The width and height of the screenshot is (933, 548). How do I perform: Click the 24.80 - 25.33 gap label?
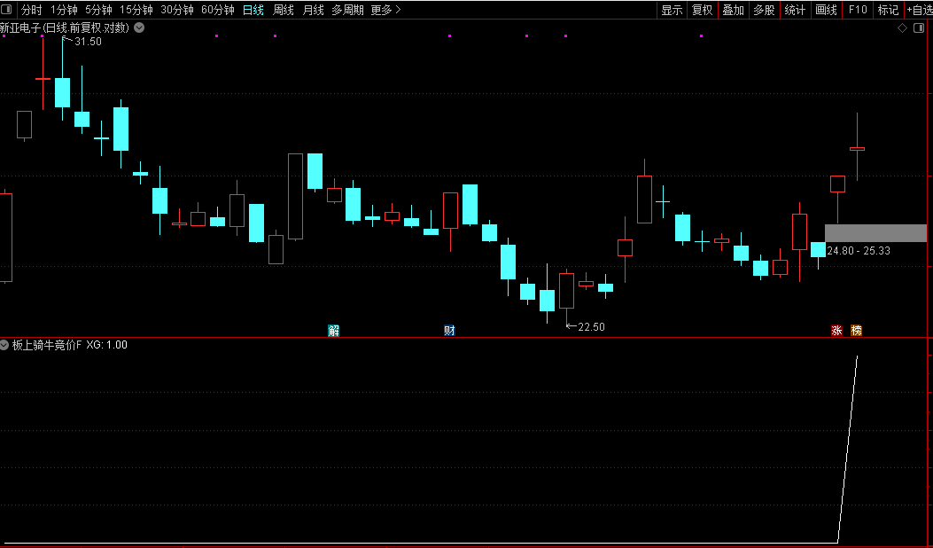[859, 251]
